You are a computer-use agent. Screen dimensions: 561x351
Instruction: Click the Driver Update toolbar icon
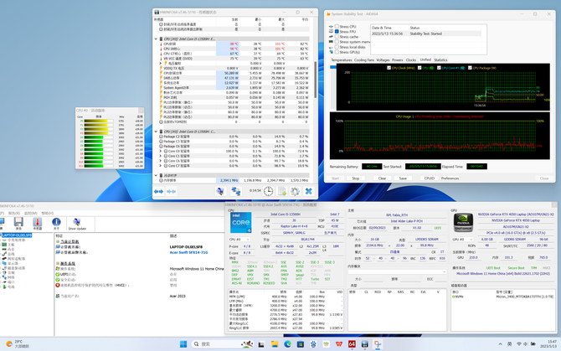tap(77, 224)
